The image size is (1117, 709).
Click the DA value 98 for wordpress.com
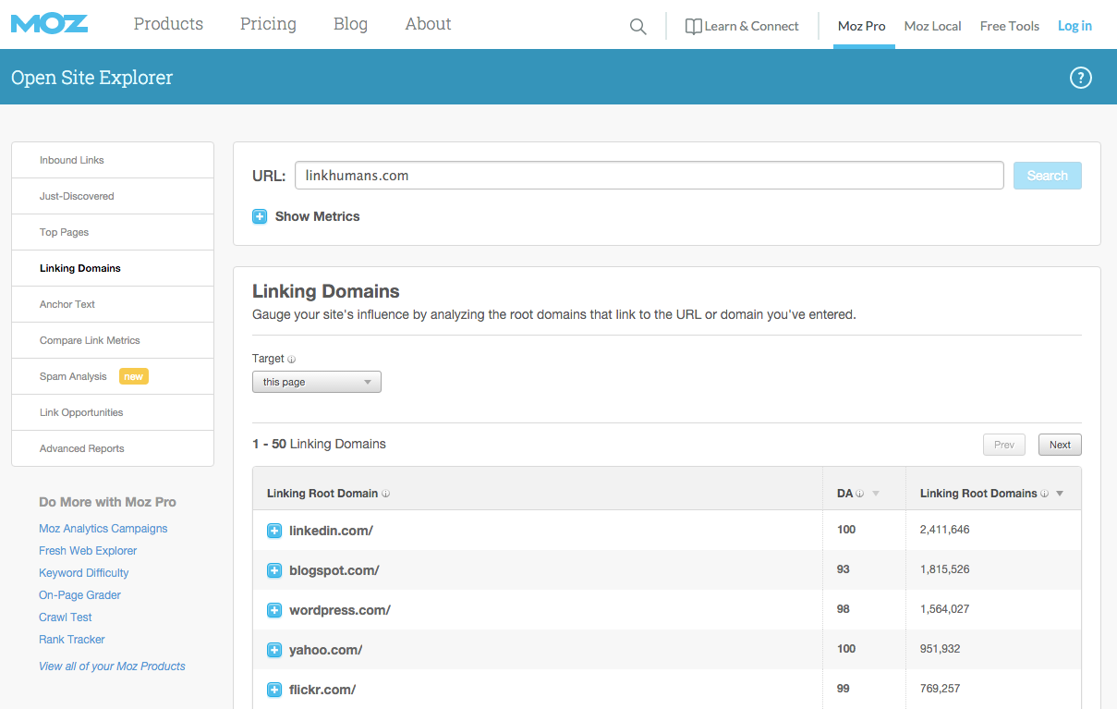[844, 609]
